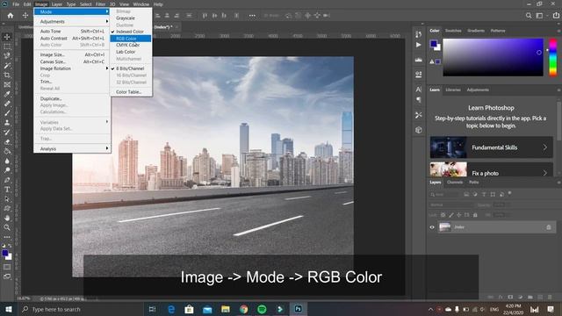Screen dimensions: 562x316
Task: Select the Eyedropper tool
Action: [7, 94]
